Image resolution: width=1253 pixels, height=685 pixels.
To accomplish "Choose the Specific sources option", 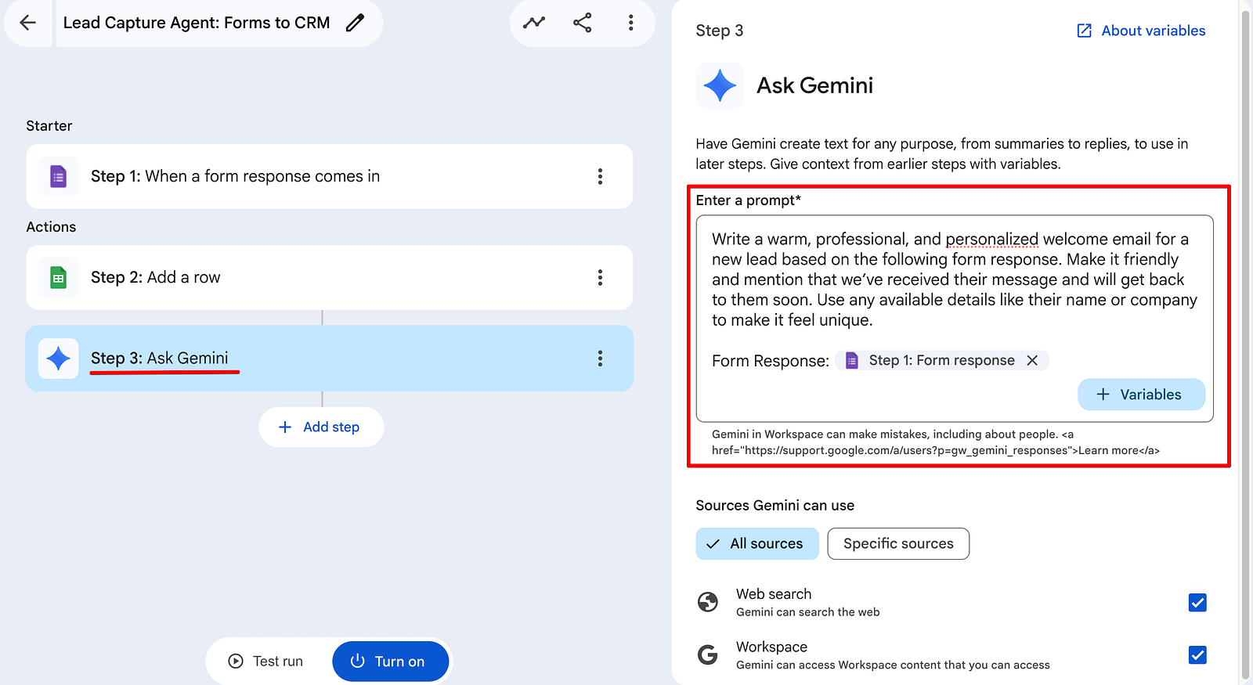I will tap(898, 543).
